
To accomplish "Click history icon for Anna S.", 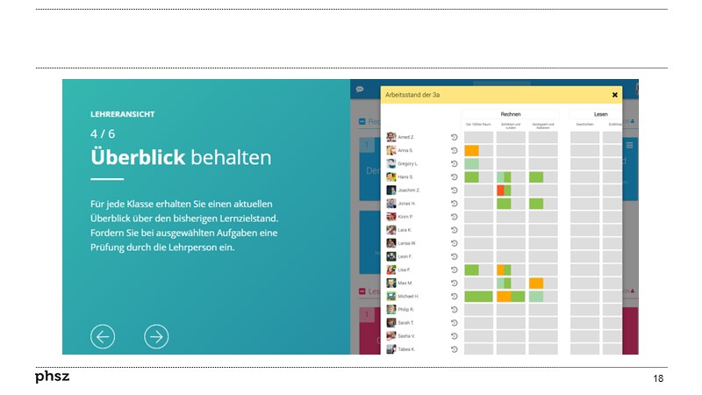I will coord(454,150).
